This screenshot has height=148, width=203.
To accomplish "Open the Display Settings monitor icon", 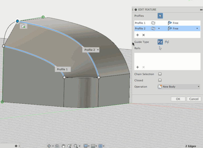I will (x=85, y=146).
